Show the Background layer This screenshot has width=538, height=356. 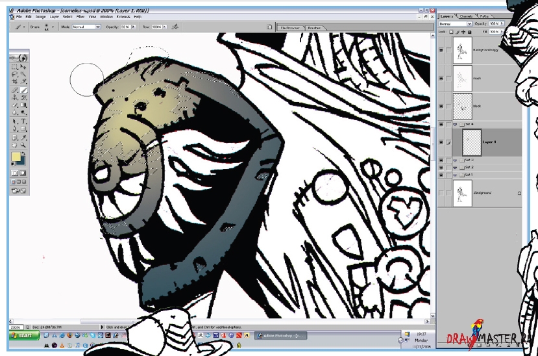coord(441,194)
